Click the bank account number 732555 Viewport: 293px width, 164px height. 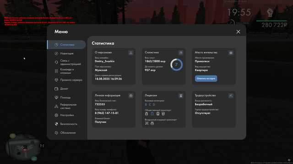click(100, 104)
